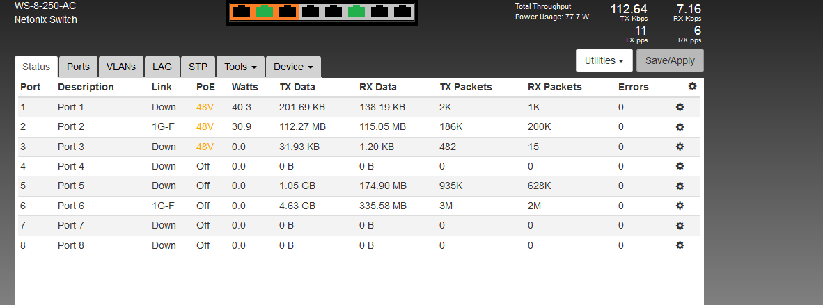This screenshot has width=823, height=305.
Task: Open the gear settings for Port 2
Action: pos(680,127)
